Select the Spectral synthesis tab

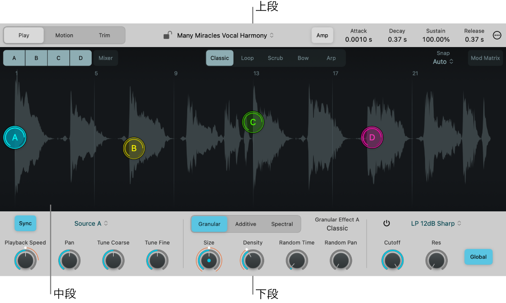coord(282,224)
